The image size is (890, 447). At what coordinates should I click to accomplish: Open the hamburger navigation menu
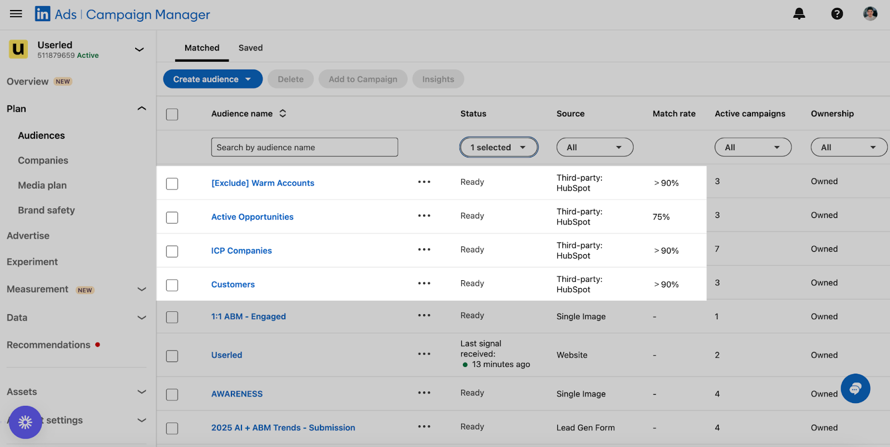[16, 14]
